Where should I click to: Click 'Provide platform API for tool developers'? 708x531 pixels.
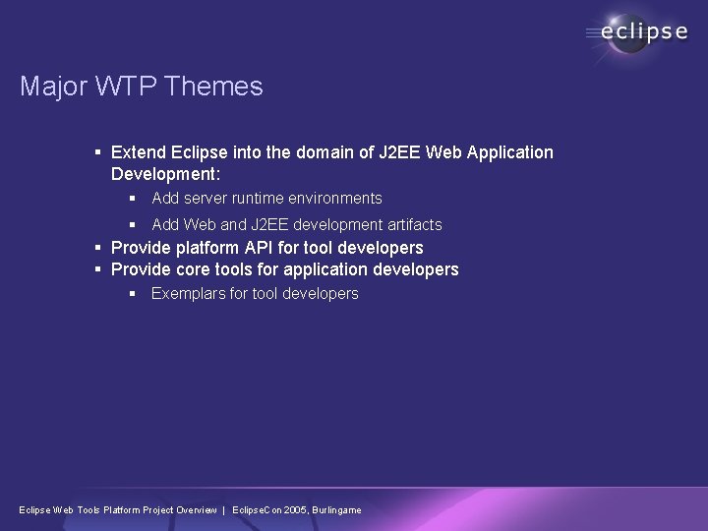(x=266, y=248)
